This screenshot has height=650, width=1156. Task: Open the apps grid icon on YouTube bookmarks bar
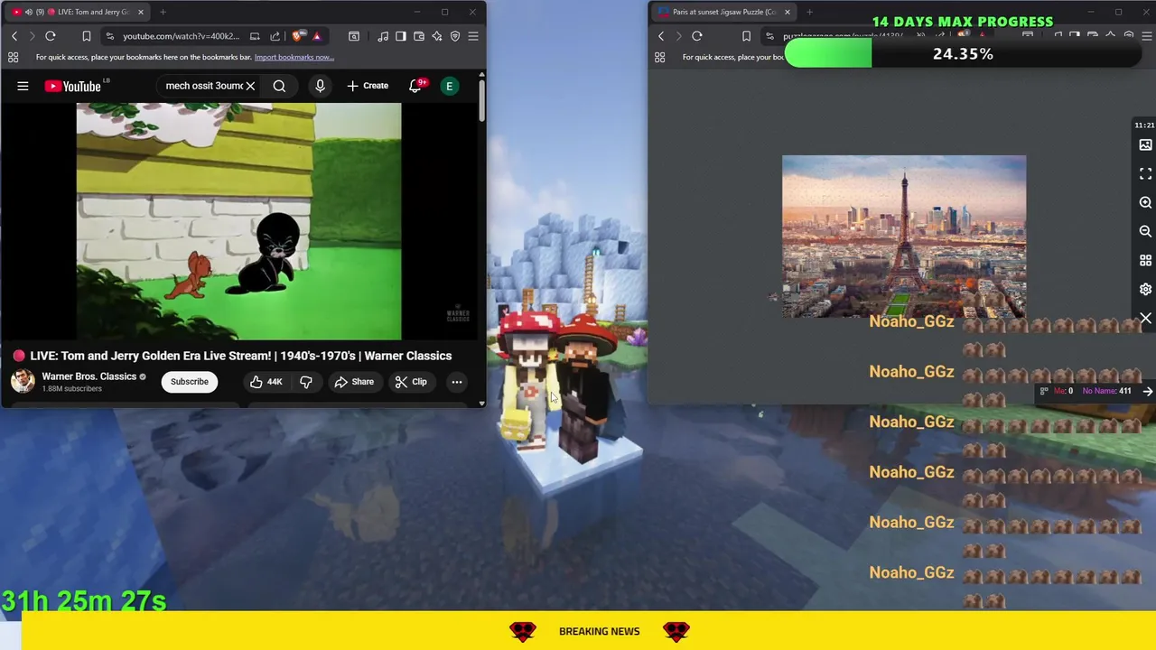pos(14,57)
